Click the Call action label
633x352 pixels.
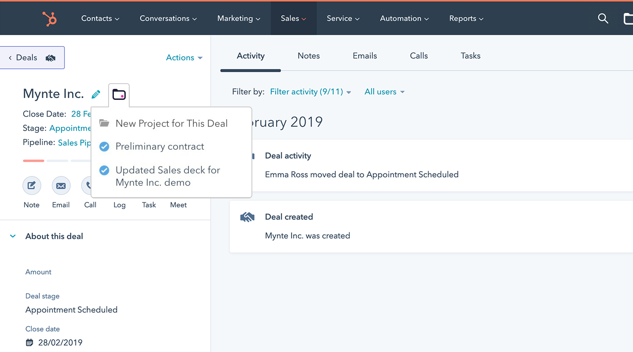(90, 205)
